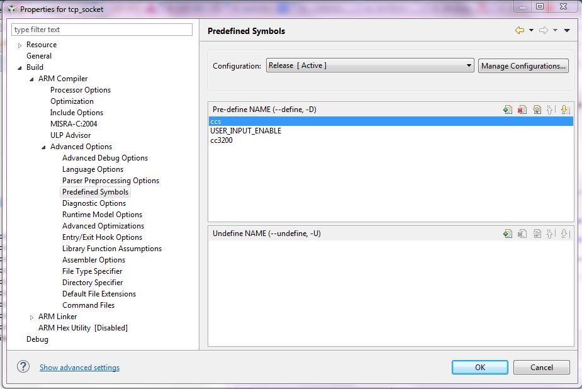
Task: Expand the Resource tree node
Action: coord(20,45)
